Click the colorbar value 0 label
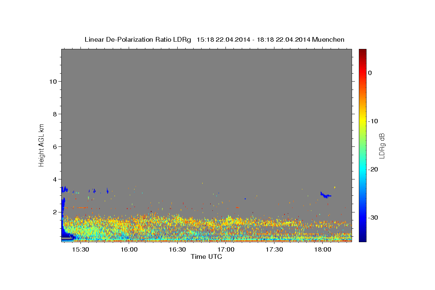This screenshot has height=290, width=435. (x=370, y=73)
